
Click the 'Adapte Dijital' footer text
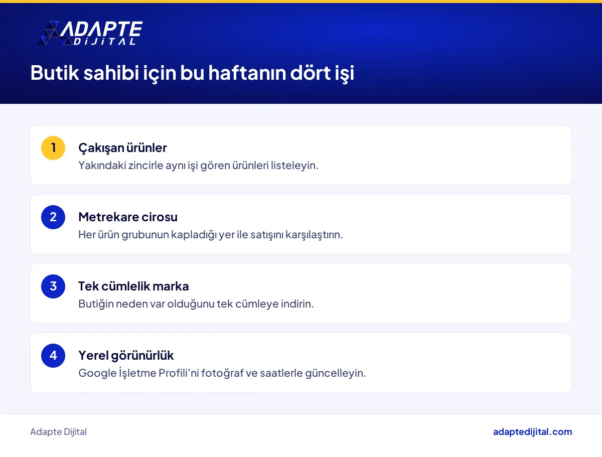pyautogui.click(x=58, y=432)
